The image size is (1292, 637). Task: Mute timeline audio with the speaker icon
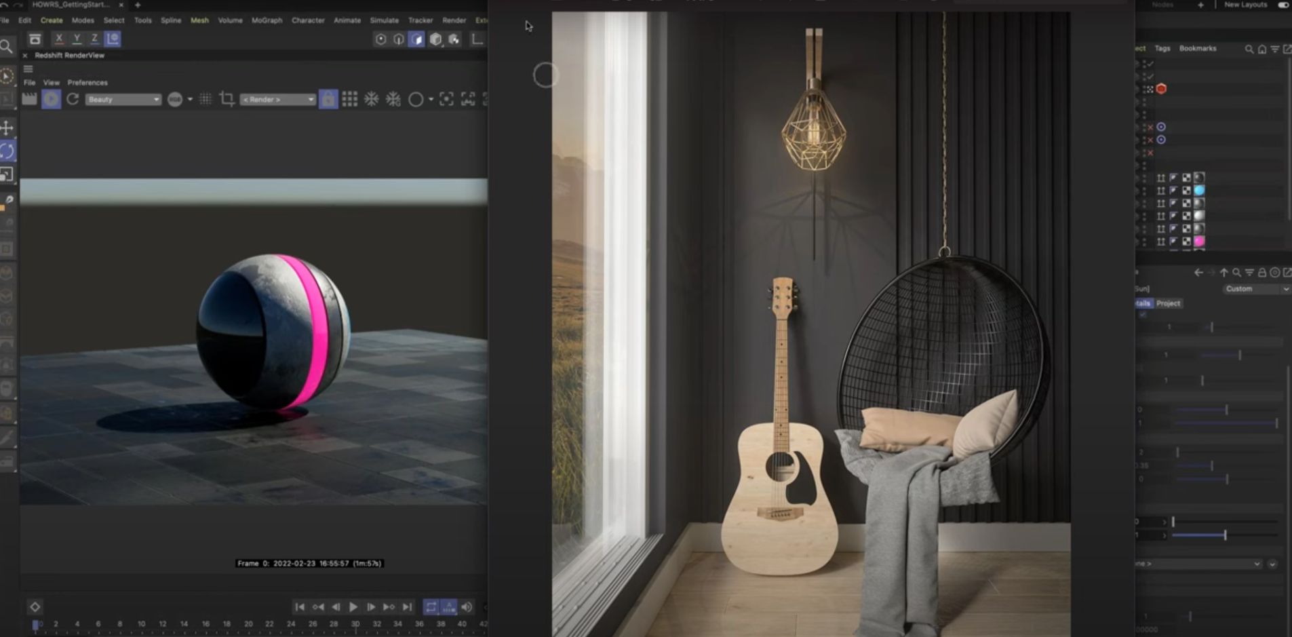coord(467,607)
